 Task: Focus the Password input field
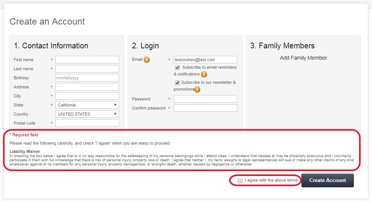coord(205,99)
